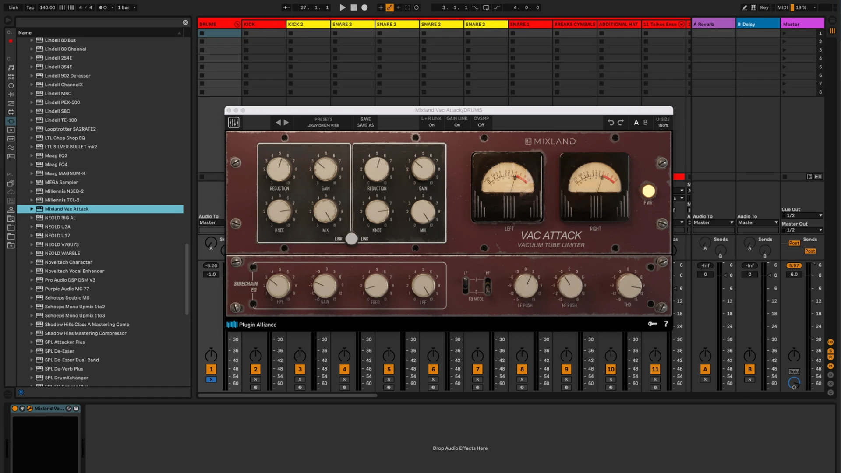Screen dimensions: 841x473
Task: Open the Audio Effects category in browser sidebar
Action: (11, 94)
